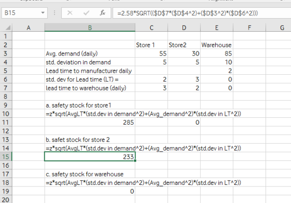Click the selected cell showing 233
Image resolution: width=291 pixels, height=203 pixels.
(x=90, y=157)
